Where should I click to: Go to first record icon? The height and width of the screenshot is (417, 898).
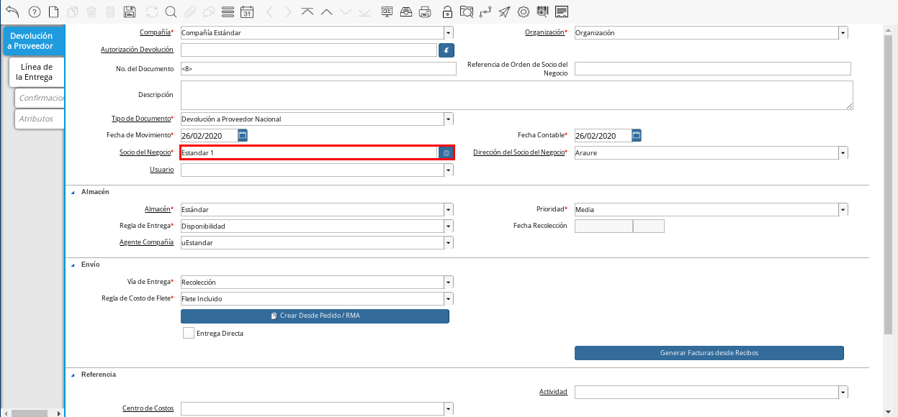(307, 12)
